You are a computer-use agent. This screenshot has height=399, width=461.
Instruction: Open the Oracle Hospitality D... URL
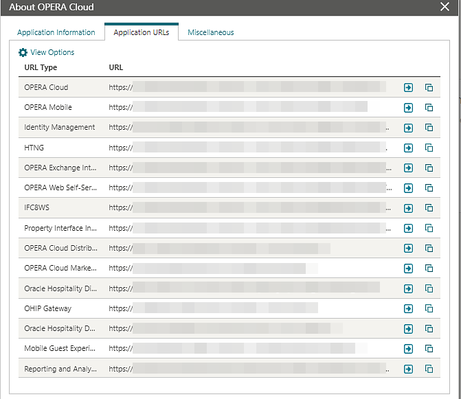408,329
